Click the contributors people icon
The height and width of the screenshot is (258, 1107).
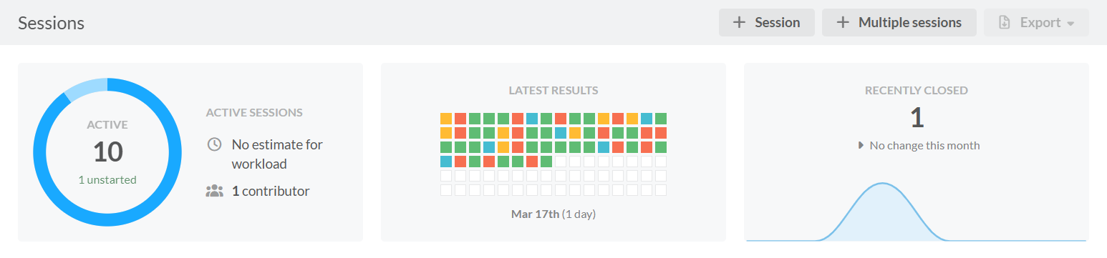214,191
